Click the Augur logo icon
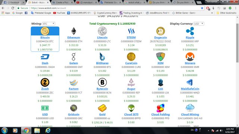Screen dimensions: 239x134 pos(131,82)
